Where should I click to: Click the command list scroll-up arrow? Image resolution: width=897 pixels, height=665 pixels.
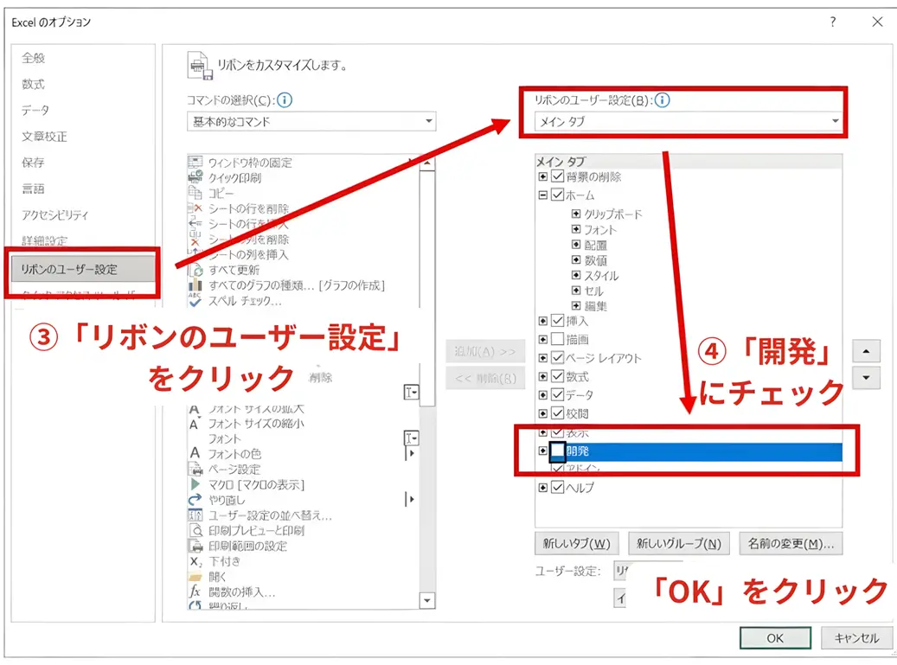[427, 163]
